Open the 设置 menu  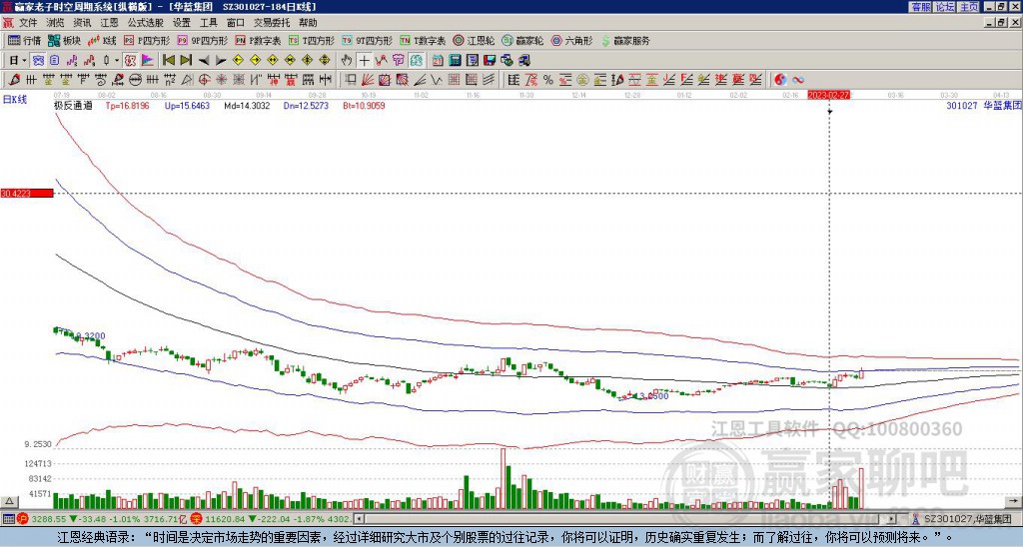click(182, 23)
